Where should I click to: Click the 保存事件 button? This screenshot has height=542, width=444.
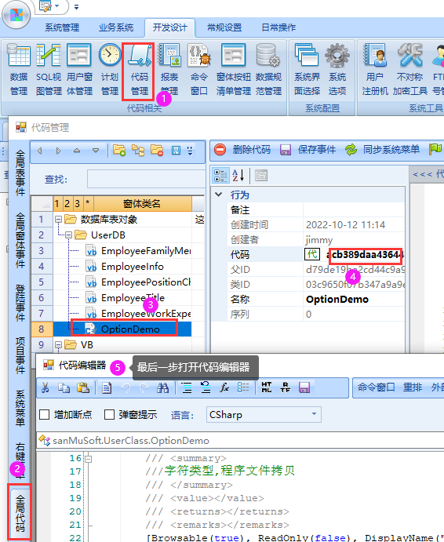tap(308, 150)
